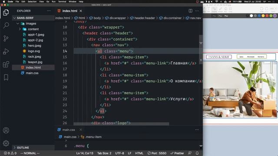Click Port : 5550 in the status bar
Viewport: 278px width, 156px height.
click(157, 153)
